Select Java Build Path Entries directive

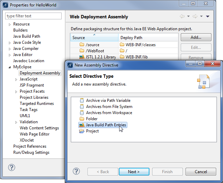click(x=106, y=125)
